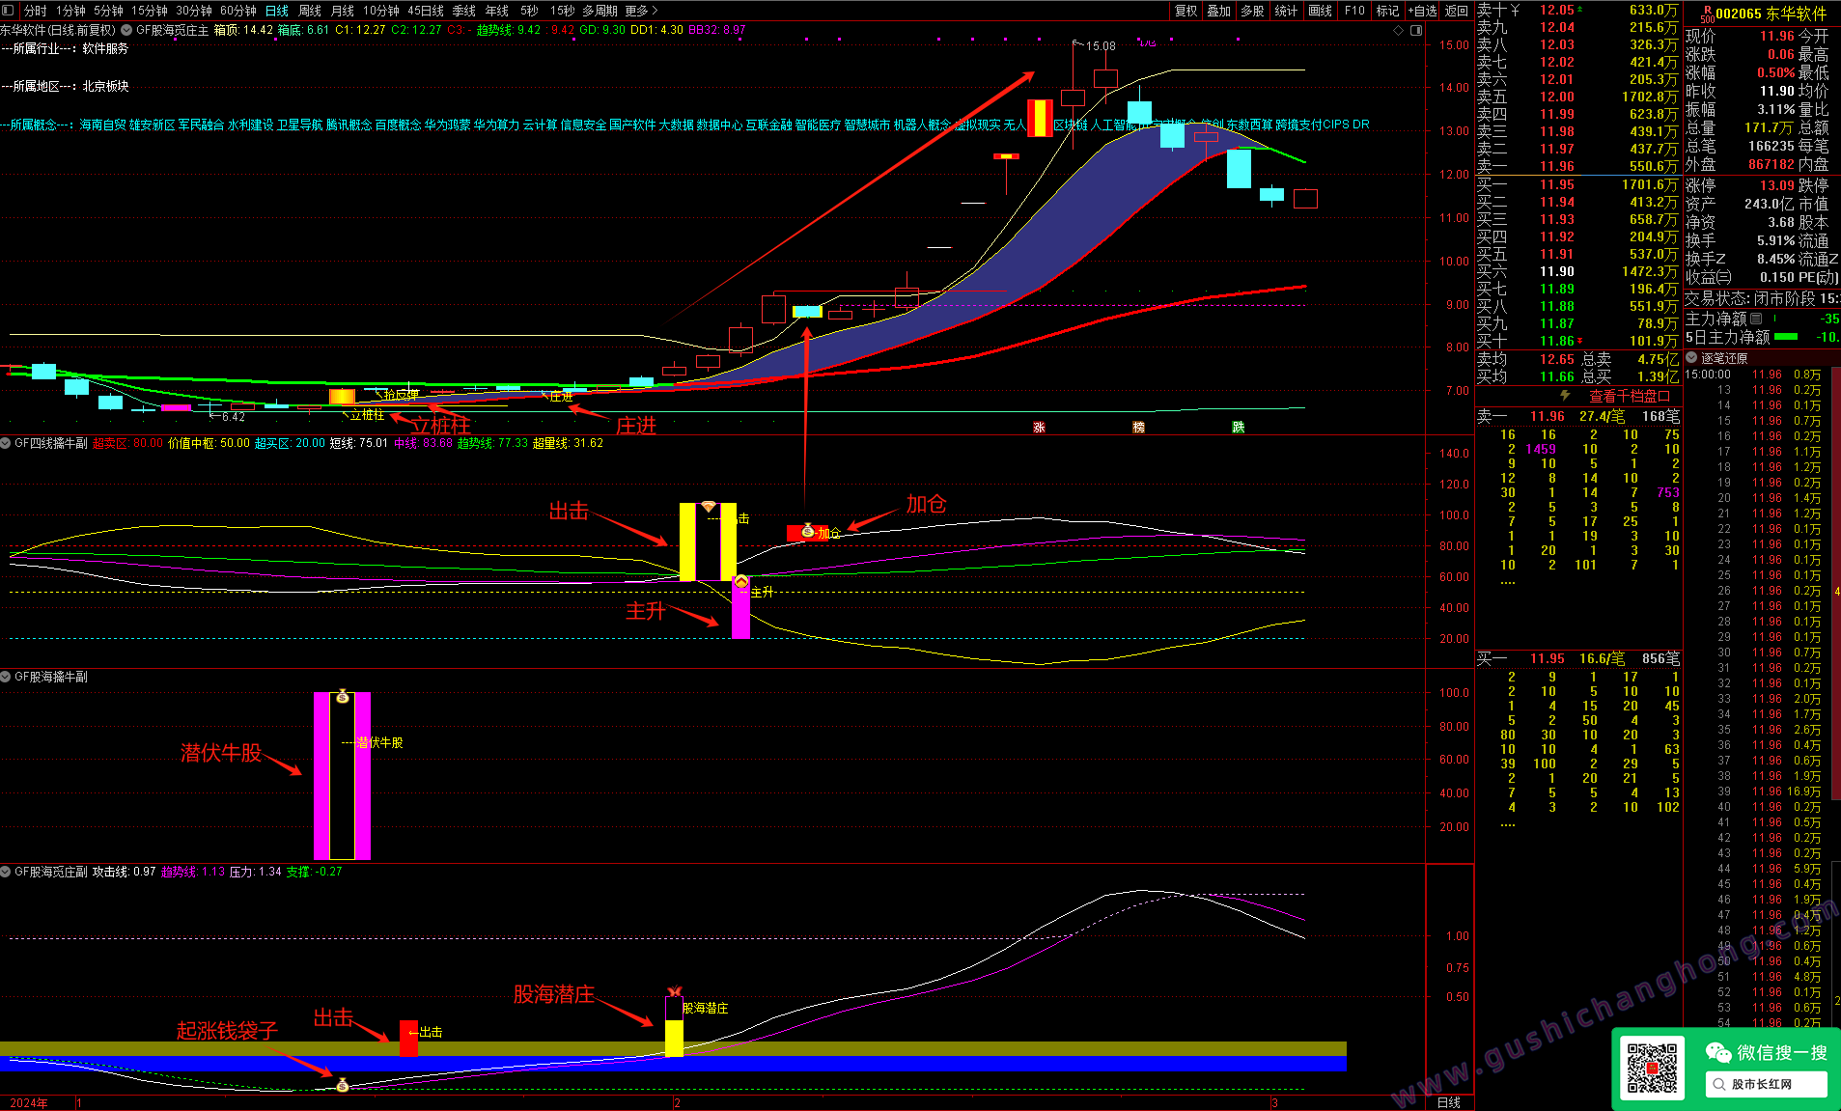The width and height of the screenshot is (1841, 1111).
Task: Click the 5日主力净额 green bar
Action: (x=1787, y=337)
